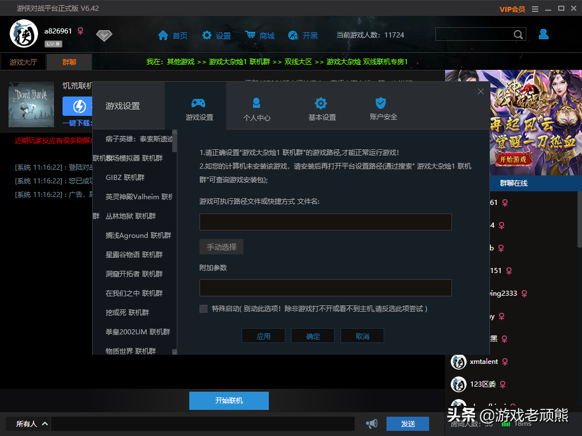Switch to the 群聊 tab
Screen dimensions: 582x436
[x=69, y=62]
